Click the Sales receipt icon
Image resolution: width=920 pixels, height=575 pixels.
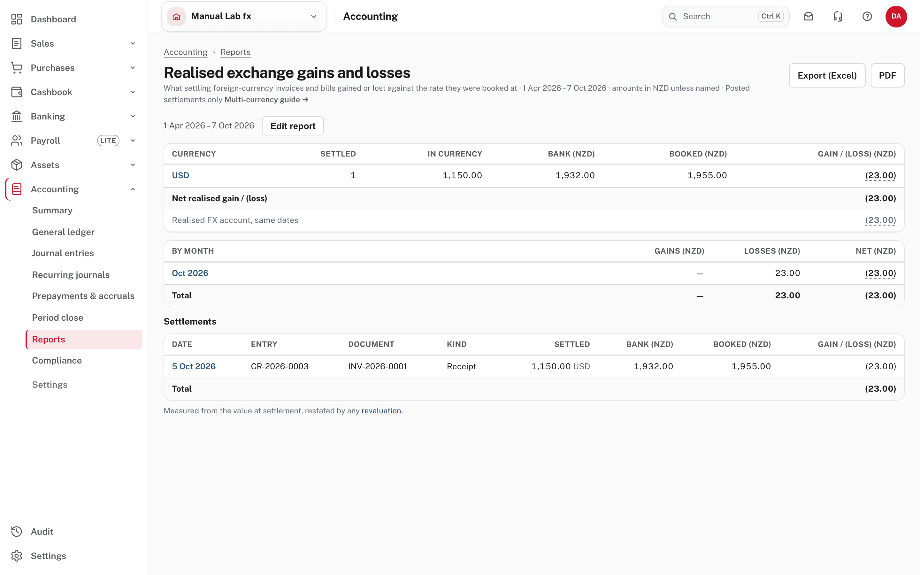point(16,43)
